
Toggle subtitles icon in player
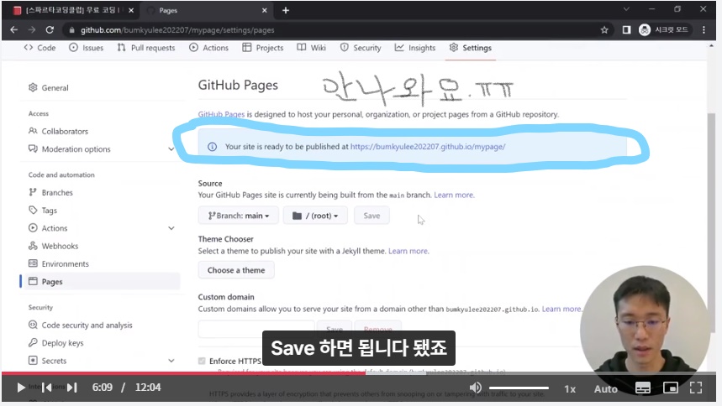643,388
